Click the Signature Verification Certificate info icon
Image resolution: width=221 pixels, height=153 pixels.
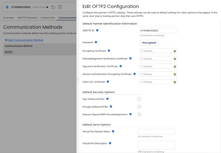(121, 66)
